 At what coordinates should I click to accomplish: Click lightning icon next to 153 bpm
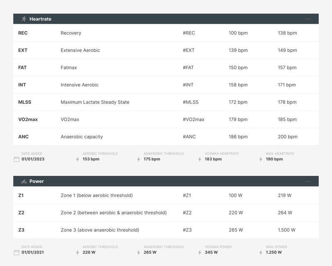pos(78,159)
